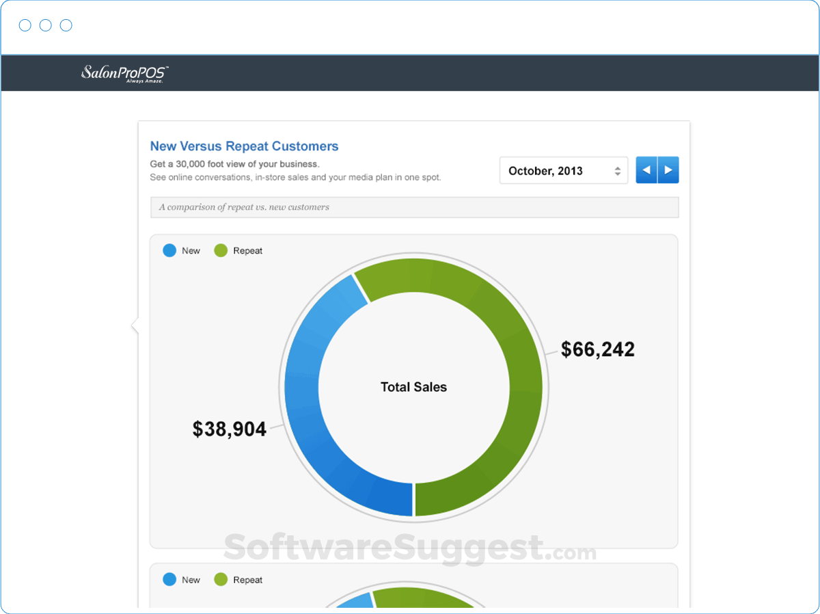Click the previous month arrow
820x614 pixels.
[x=646, y=170]
